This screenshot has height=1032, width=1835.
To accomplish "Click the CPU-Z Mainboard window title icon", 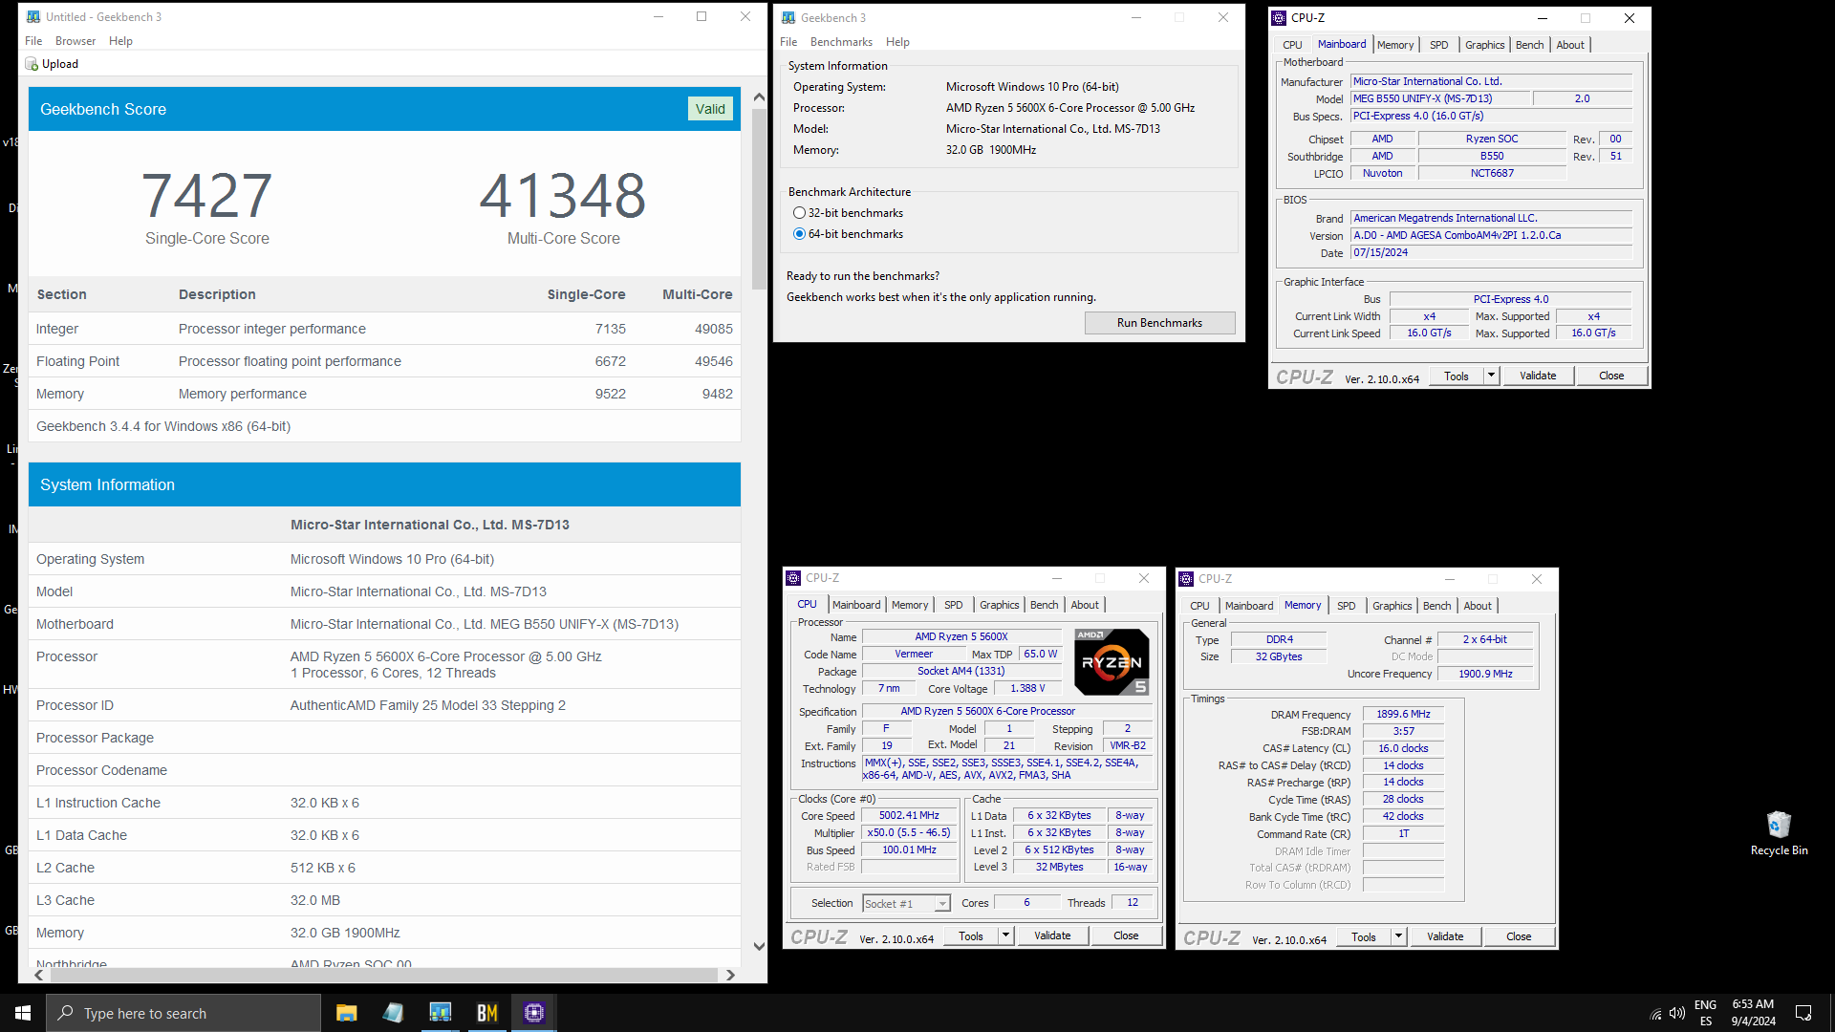I will [x=1279, y=18].
